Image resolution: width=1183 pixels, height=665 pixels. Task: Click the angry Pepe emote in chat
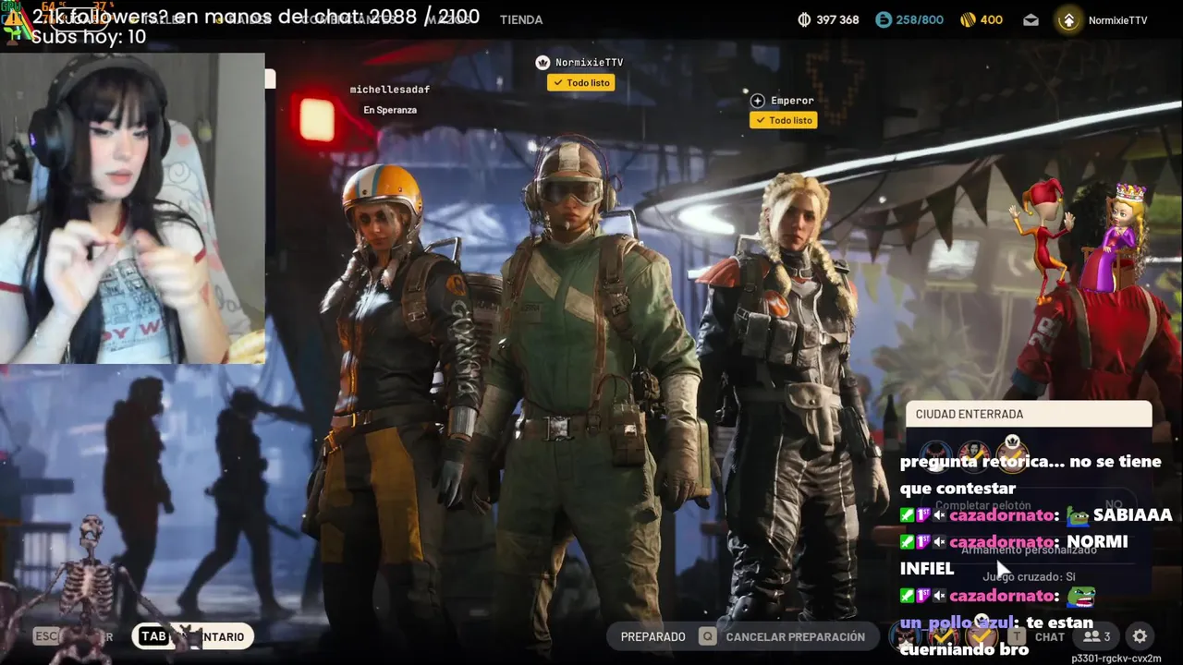pos(1079,597)
